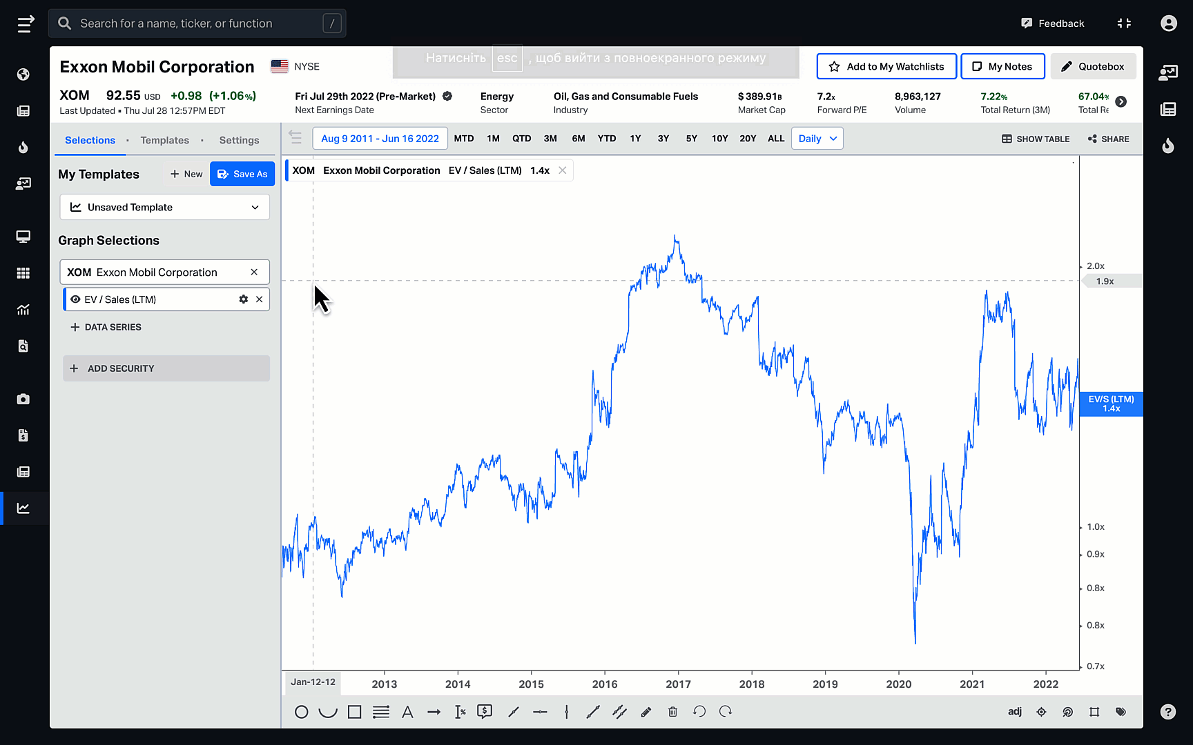Select the horizontal line tool

pos(540,712)
